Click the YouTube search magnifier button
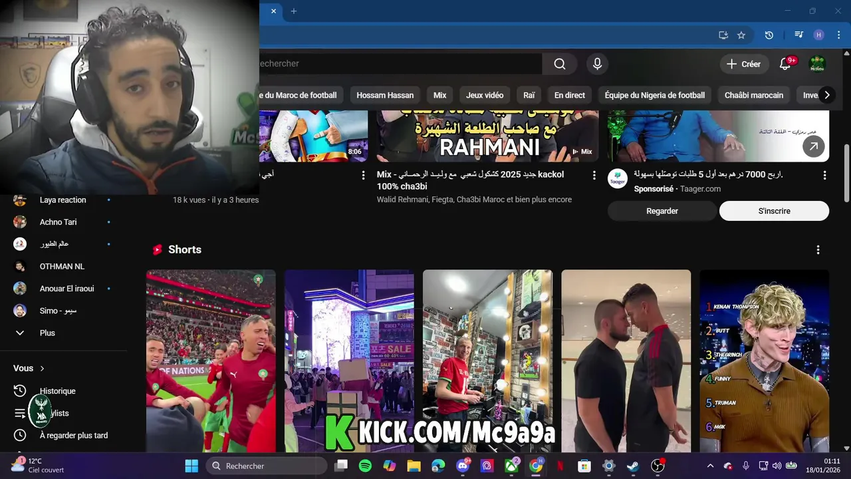 [x=560, y=64]
